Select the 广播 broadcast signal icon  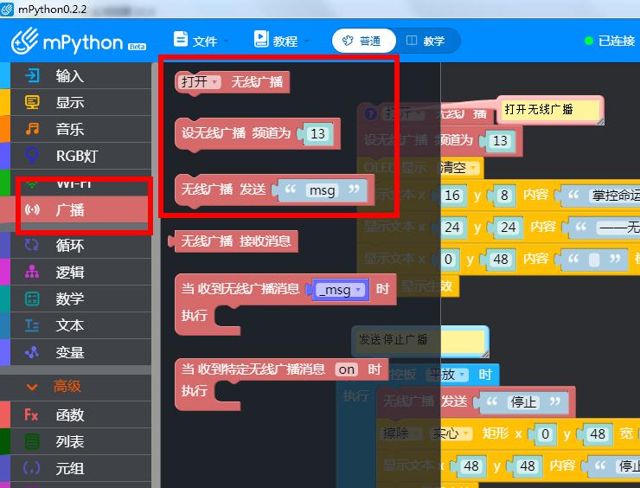pos(32,210)
